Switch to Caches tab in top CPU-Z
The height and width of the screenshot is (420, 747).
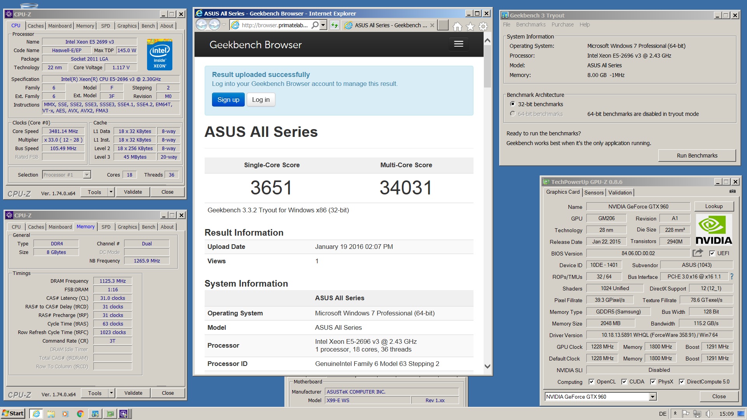point(36,26)
